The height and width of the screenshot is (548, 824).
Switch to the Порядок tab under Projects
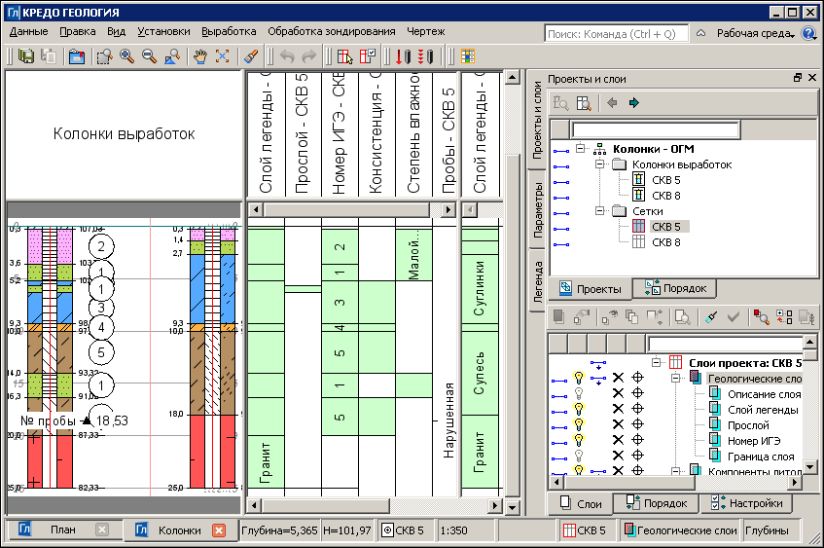tap(675, 288)
